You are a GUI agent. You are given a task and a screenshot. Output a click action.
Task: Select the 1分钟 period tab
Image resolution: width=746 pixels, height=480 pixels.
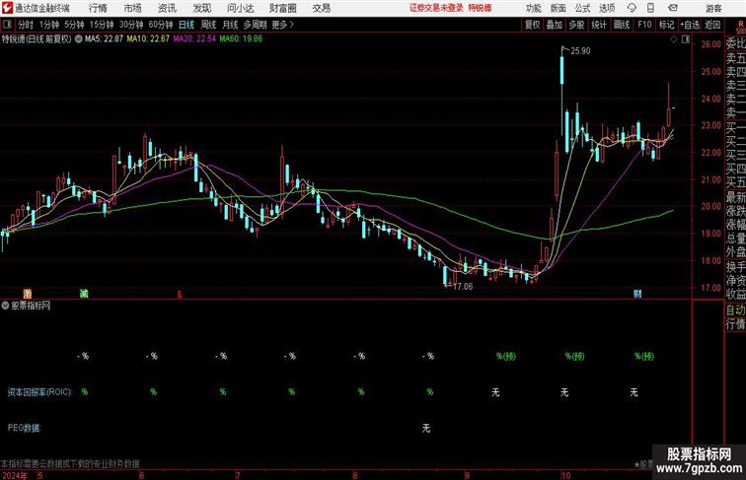[x=49, y=25]
